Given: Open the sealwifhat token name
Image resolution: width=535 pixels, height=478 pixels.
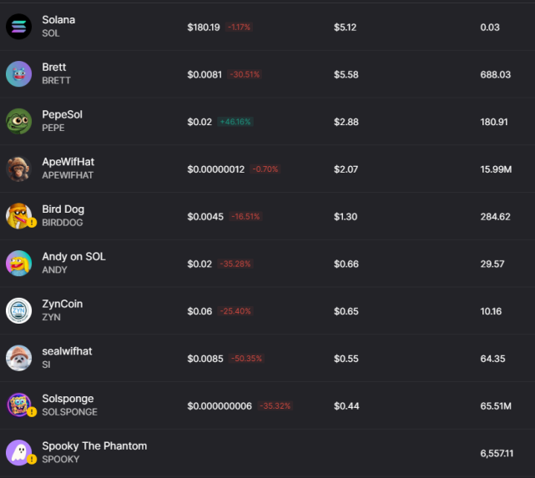Looking at the screenshot, I should (x=67, y=351).
